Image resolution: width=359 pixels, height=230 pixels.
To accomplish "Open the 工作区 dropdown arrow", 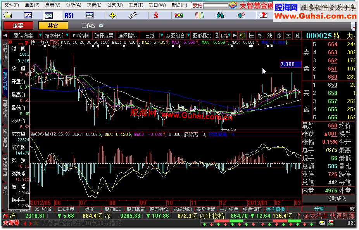I will pos(101,25).
